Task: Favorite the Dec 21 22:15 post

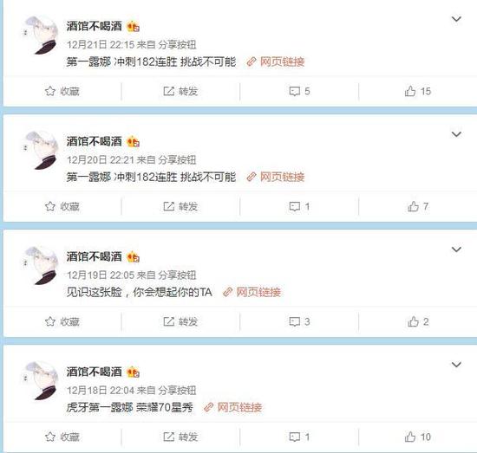Action: pyautogui.click(x=62, y=91)
